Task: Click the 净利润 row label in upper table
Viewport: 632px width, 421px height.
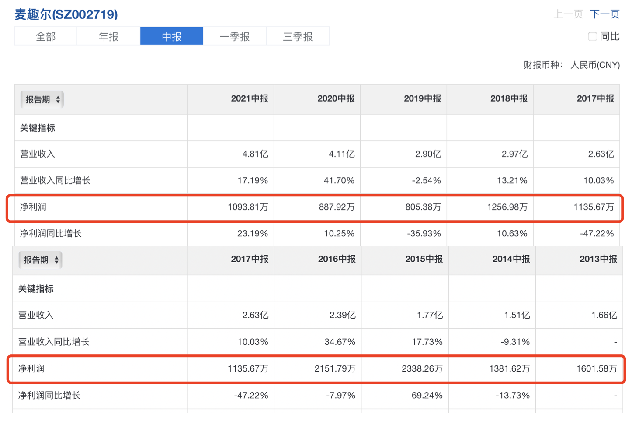Action: coord(33,207)
